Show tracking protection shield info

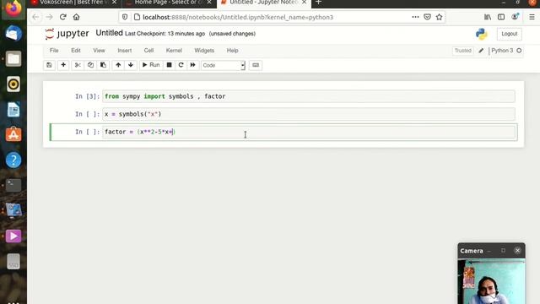point(125,17)
